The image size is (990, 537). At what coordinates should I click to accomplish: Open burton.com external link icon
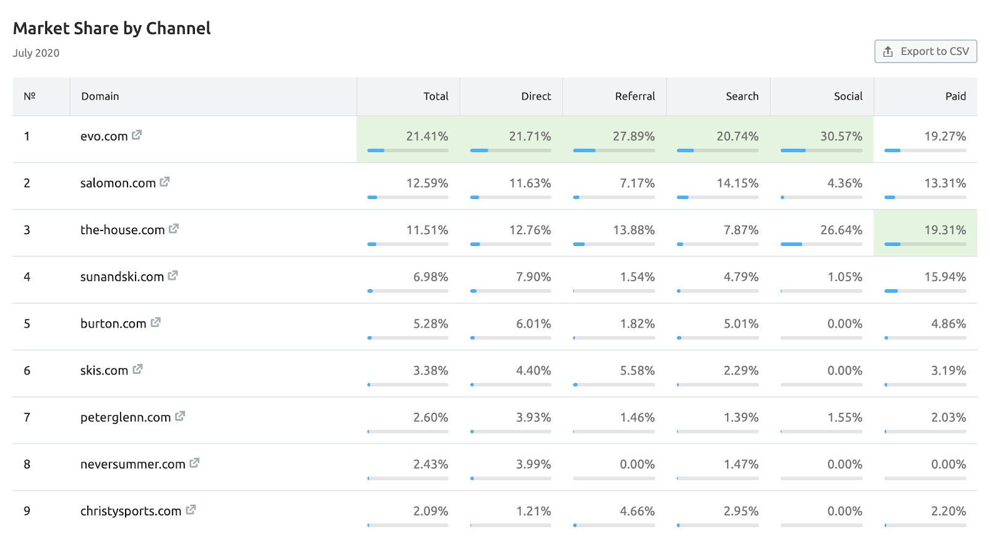[x=155, y=323]
